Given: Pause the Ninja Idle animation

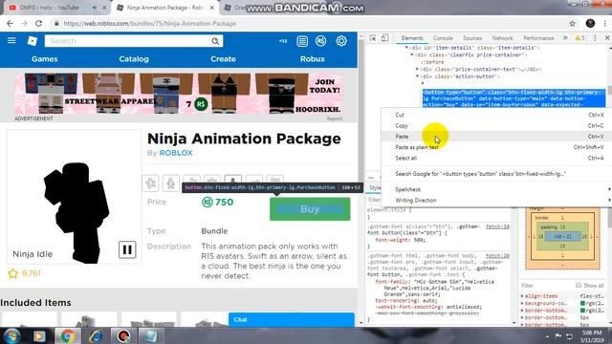Looking at the screenshot, I should (x=127, y=249).
